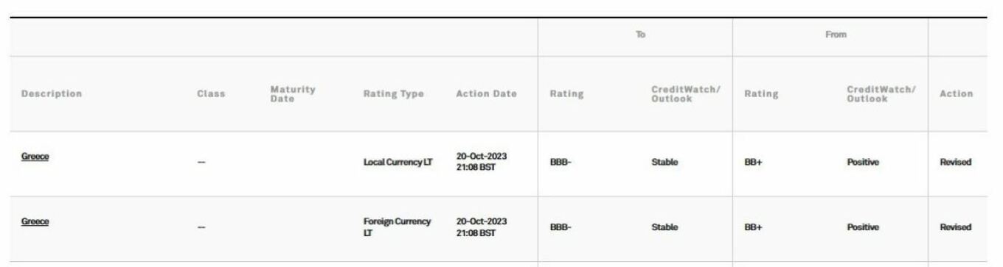Click the From group header
The image size is (1003, 267).
pyautogui.click(x=835, y=35)
